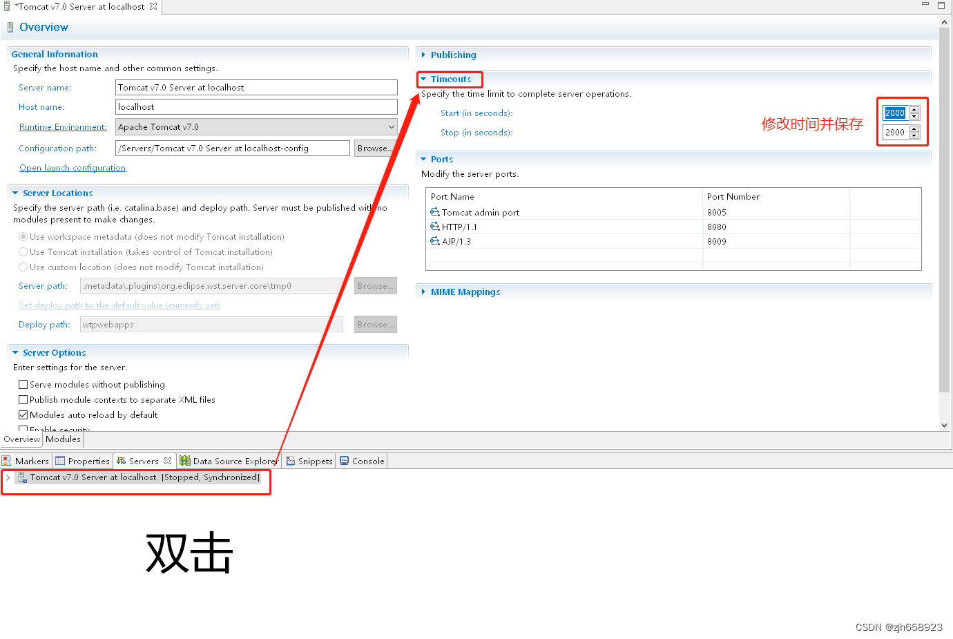Click the Tomcat admin port row icon

(435, 212)
